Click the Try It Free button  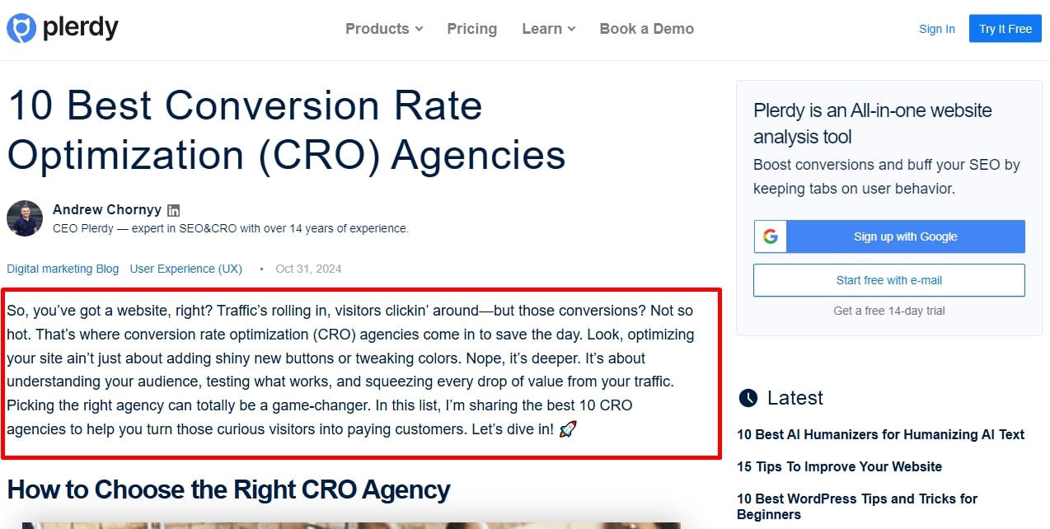point(1005,28)
